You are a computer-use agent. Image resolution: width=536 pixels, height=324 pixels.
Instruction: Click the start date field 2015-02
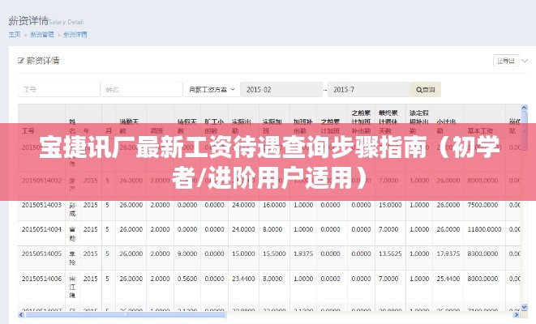[x=281, y=89]
